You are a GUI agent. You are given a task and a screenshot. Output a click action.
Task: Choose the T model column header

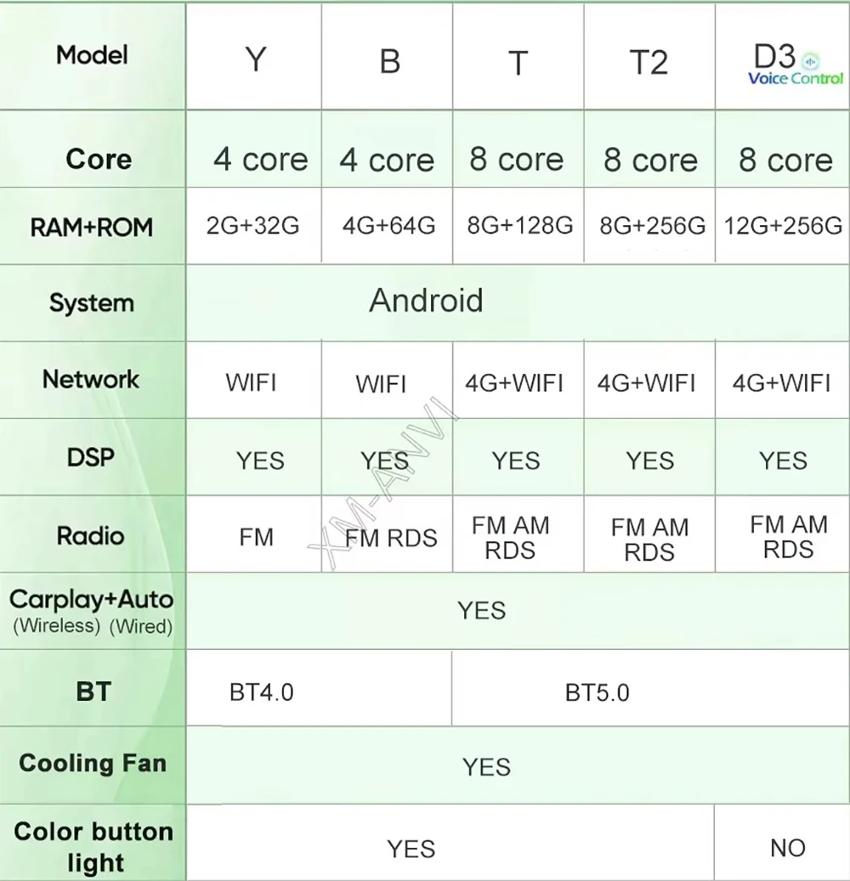click(518, 63)
